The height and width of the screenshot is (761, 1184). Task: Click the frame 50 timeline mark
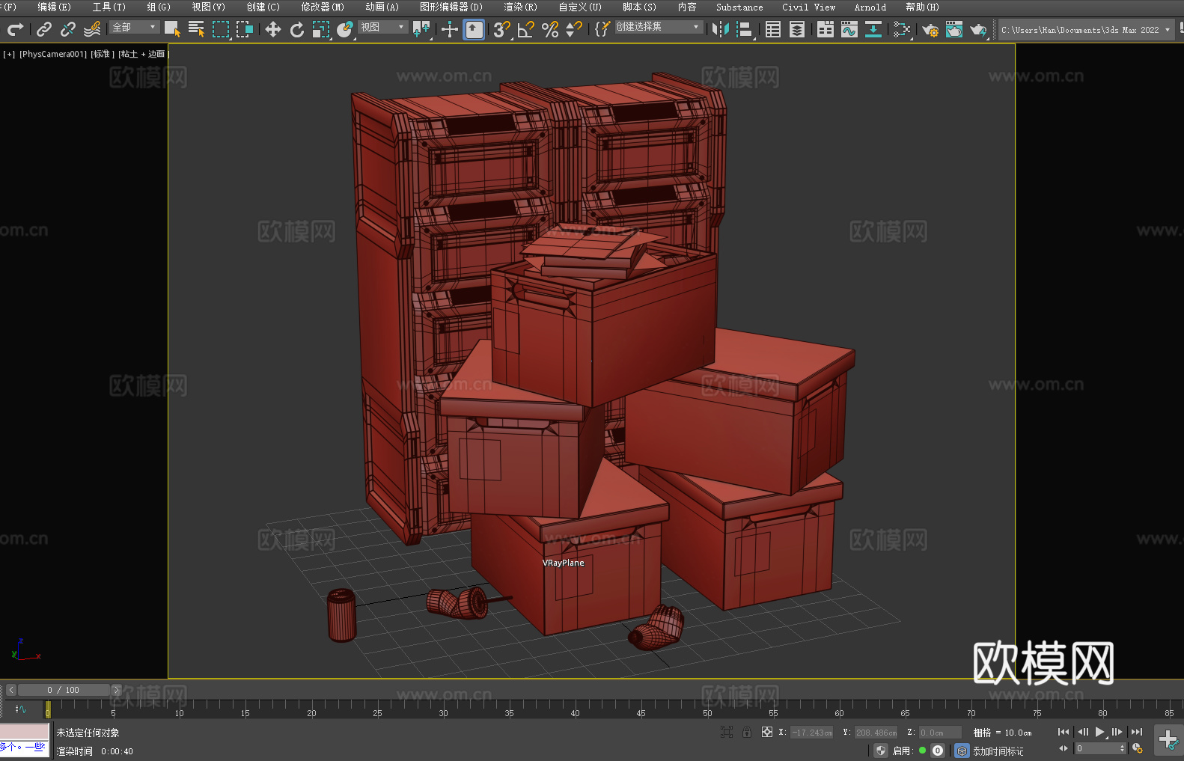[x=707, y=713]
